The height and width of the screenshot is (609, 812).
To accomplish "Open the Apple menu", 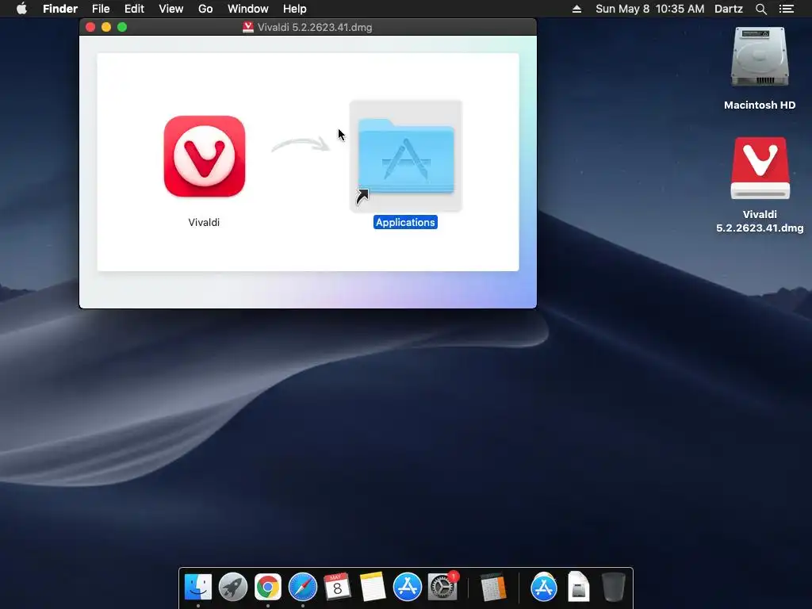I will (x=21, y=9).
